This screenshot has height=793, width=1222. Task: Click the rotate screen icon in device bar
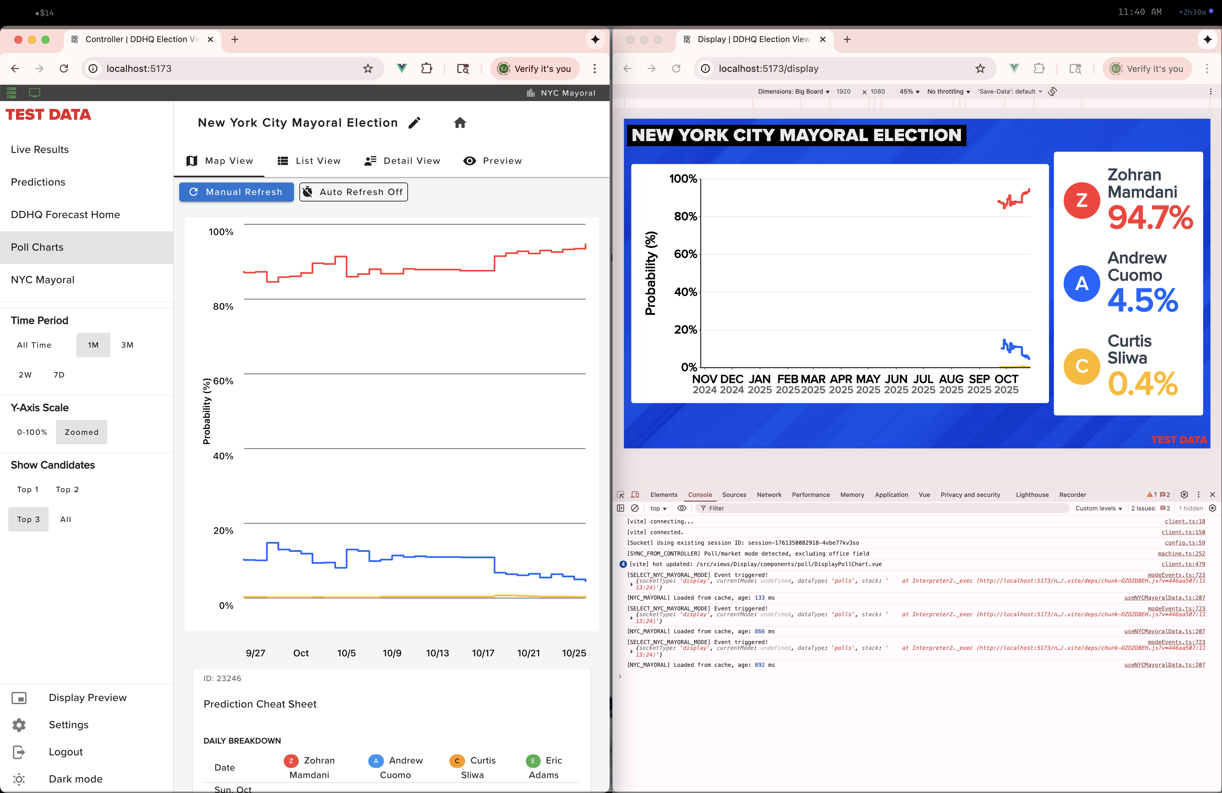pyautogui.click(x=1053, y=91)
